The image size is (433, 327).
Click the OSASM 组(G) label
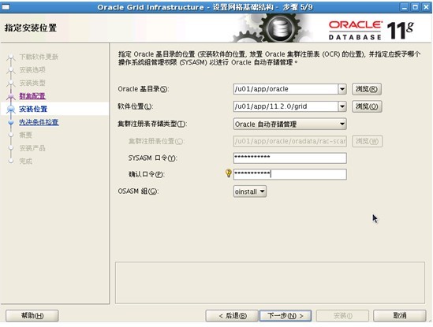click(138, 191)
